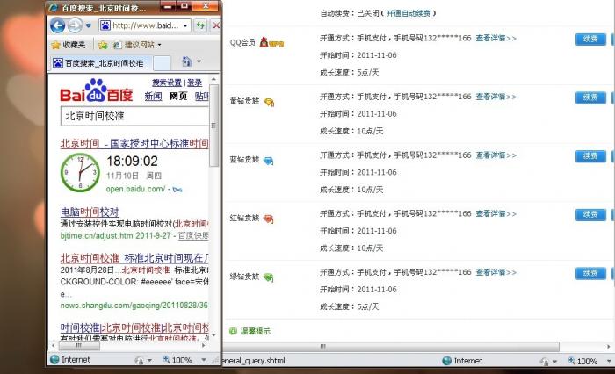Open the 时间校准|北京时间校准 result link

134,327
